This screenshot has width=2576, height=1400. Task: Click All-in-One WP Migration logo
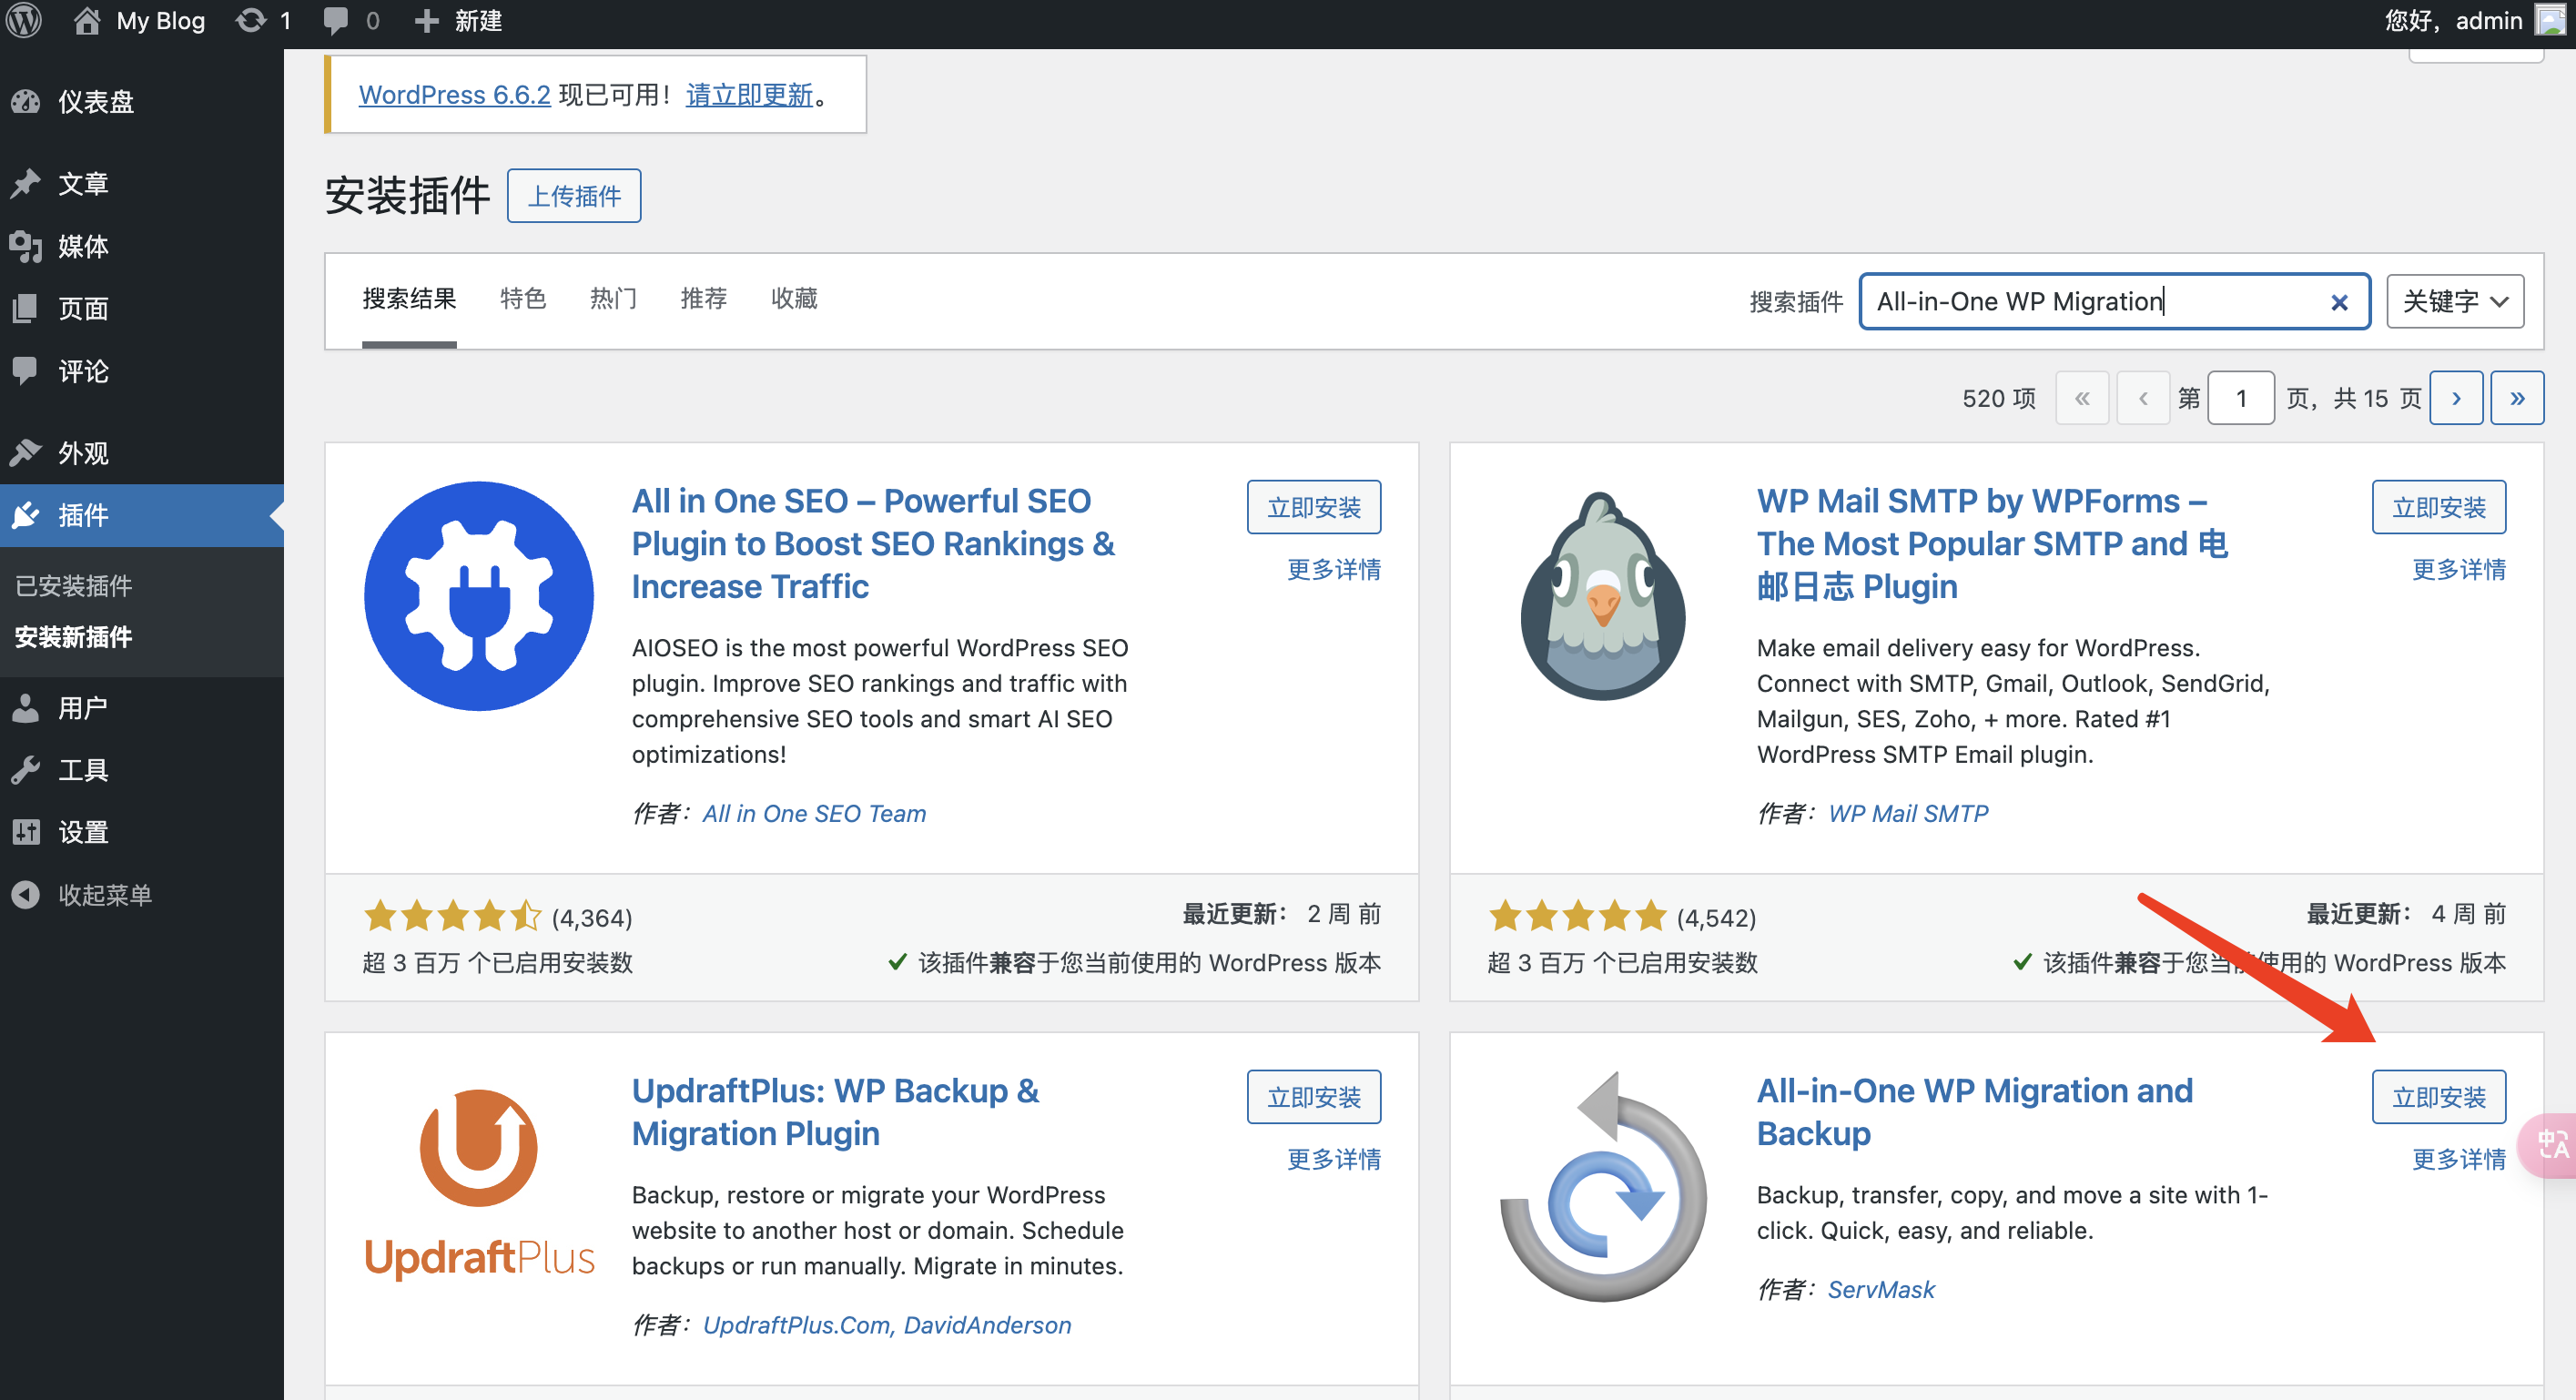click(1603, 1186)
